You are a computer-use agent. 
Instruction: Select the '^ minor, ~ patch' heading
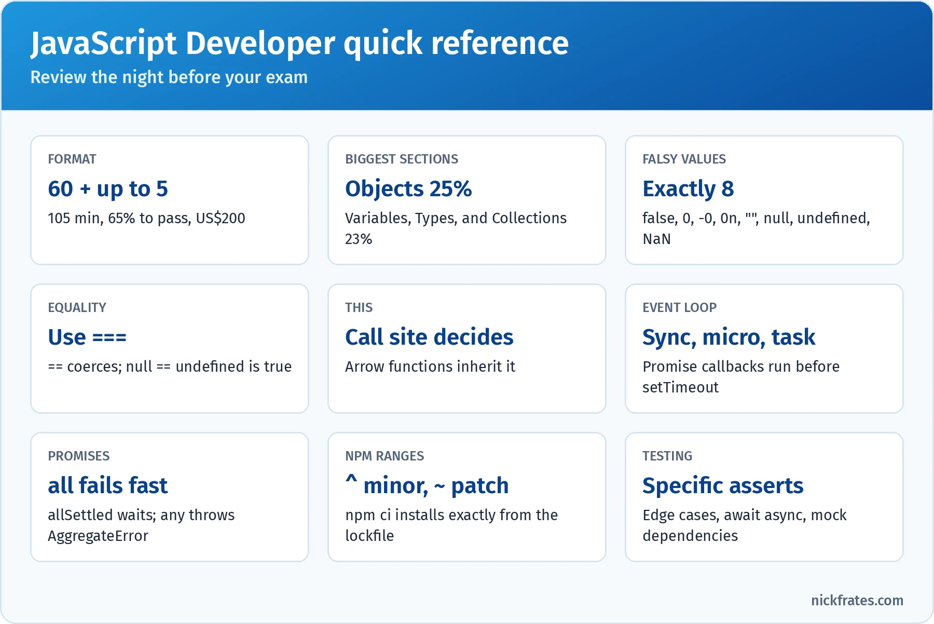pos(427,485)
